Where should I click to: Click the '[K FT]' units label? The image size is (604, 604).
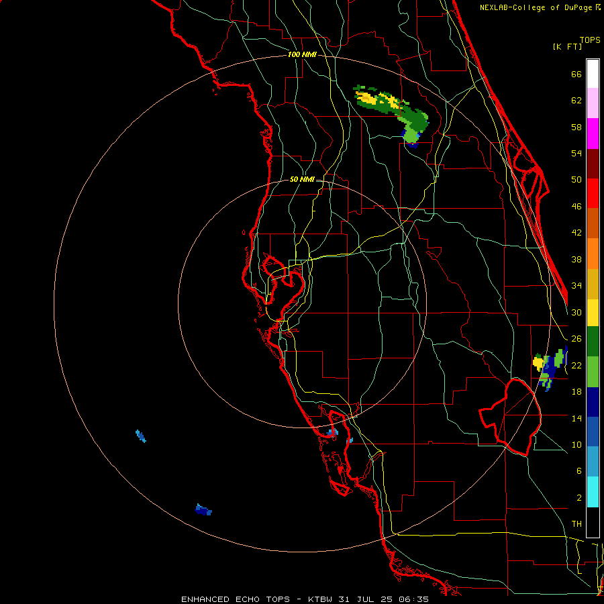(x=567, y=47)
